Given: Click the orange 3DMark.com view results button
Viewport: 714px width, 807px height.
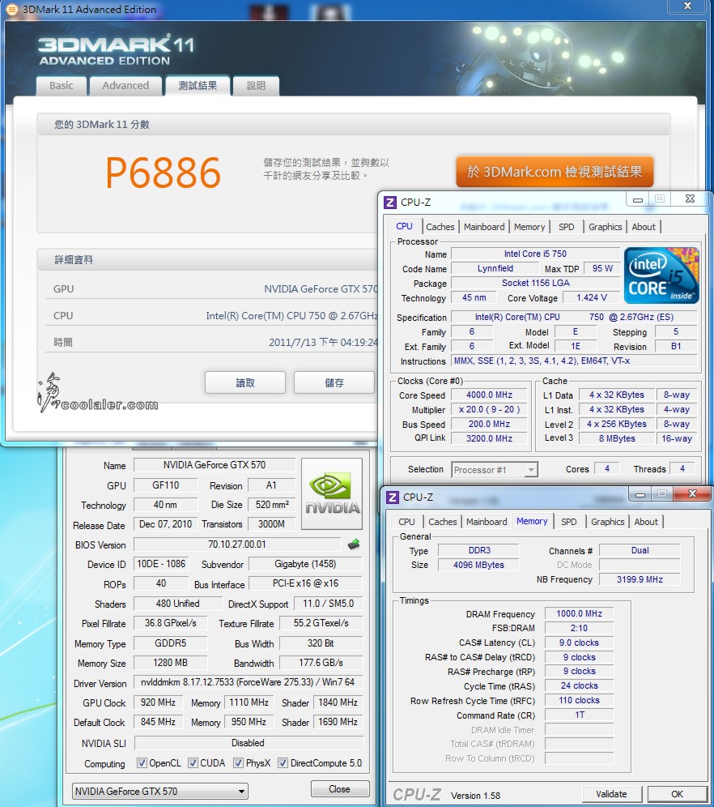Looking at the screenshot, I should (x=555, y=172).
